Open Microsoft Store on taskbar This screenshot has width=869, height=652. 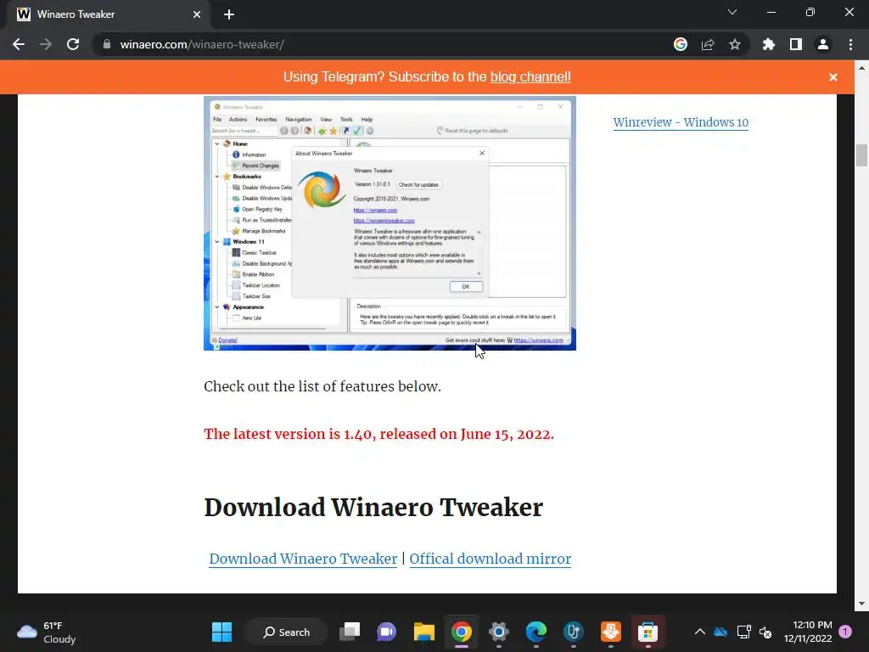[648, 632]
